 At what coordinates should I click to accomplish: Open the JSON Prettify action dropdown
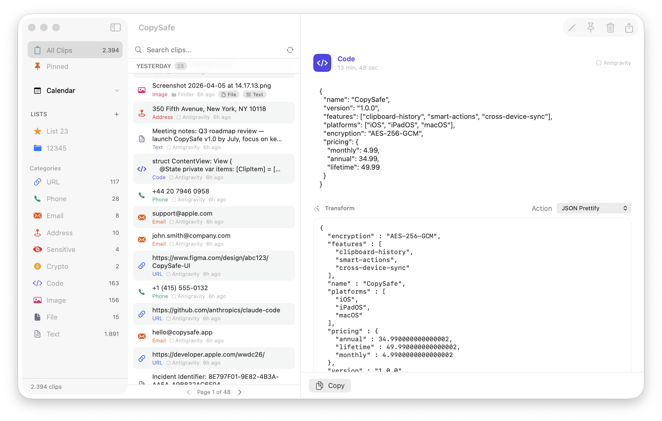click(594, 208)
